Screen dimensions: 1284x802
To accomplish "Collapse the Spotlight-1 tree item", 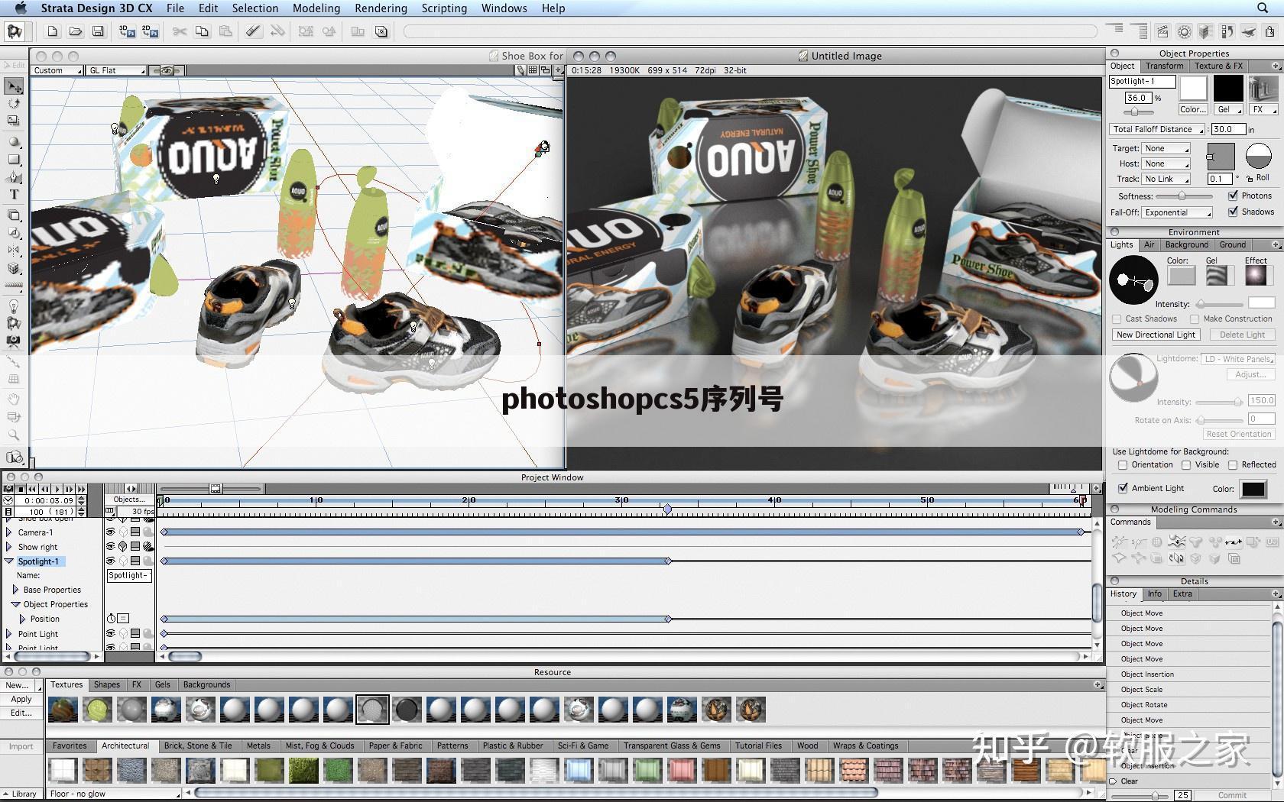I will (9, 561).
